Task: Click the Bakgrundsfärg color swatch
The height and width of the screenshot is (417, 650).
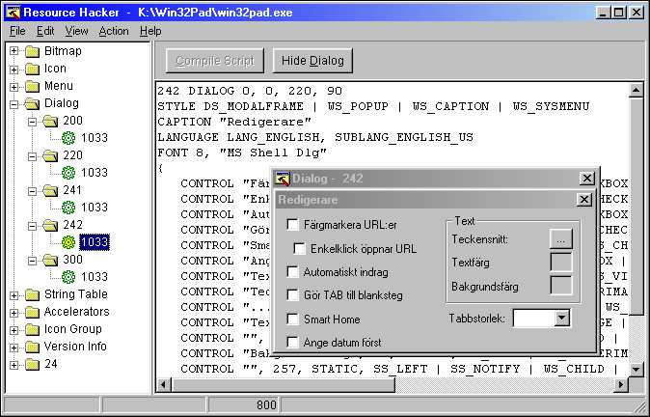Action: pos(561,286)
